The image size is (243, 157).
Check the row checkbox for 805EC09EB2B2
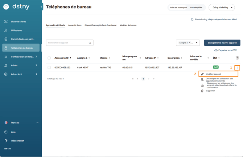pos(49,67)
